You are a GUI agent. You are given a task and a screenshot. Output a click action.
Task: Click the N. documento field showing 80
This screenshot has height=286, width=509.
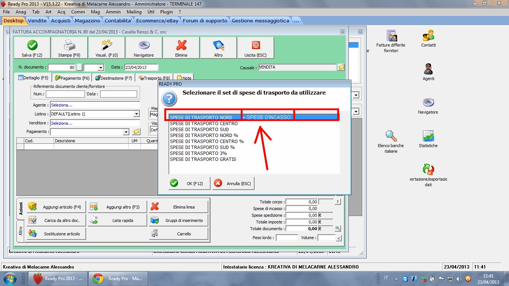(x=62, y=67)
